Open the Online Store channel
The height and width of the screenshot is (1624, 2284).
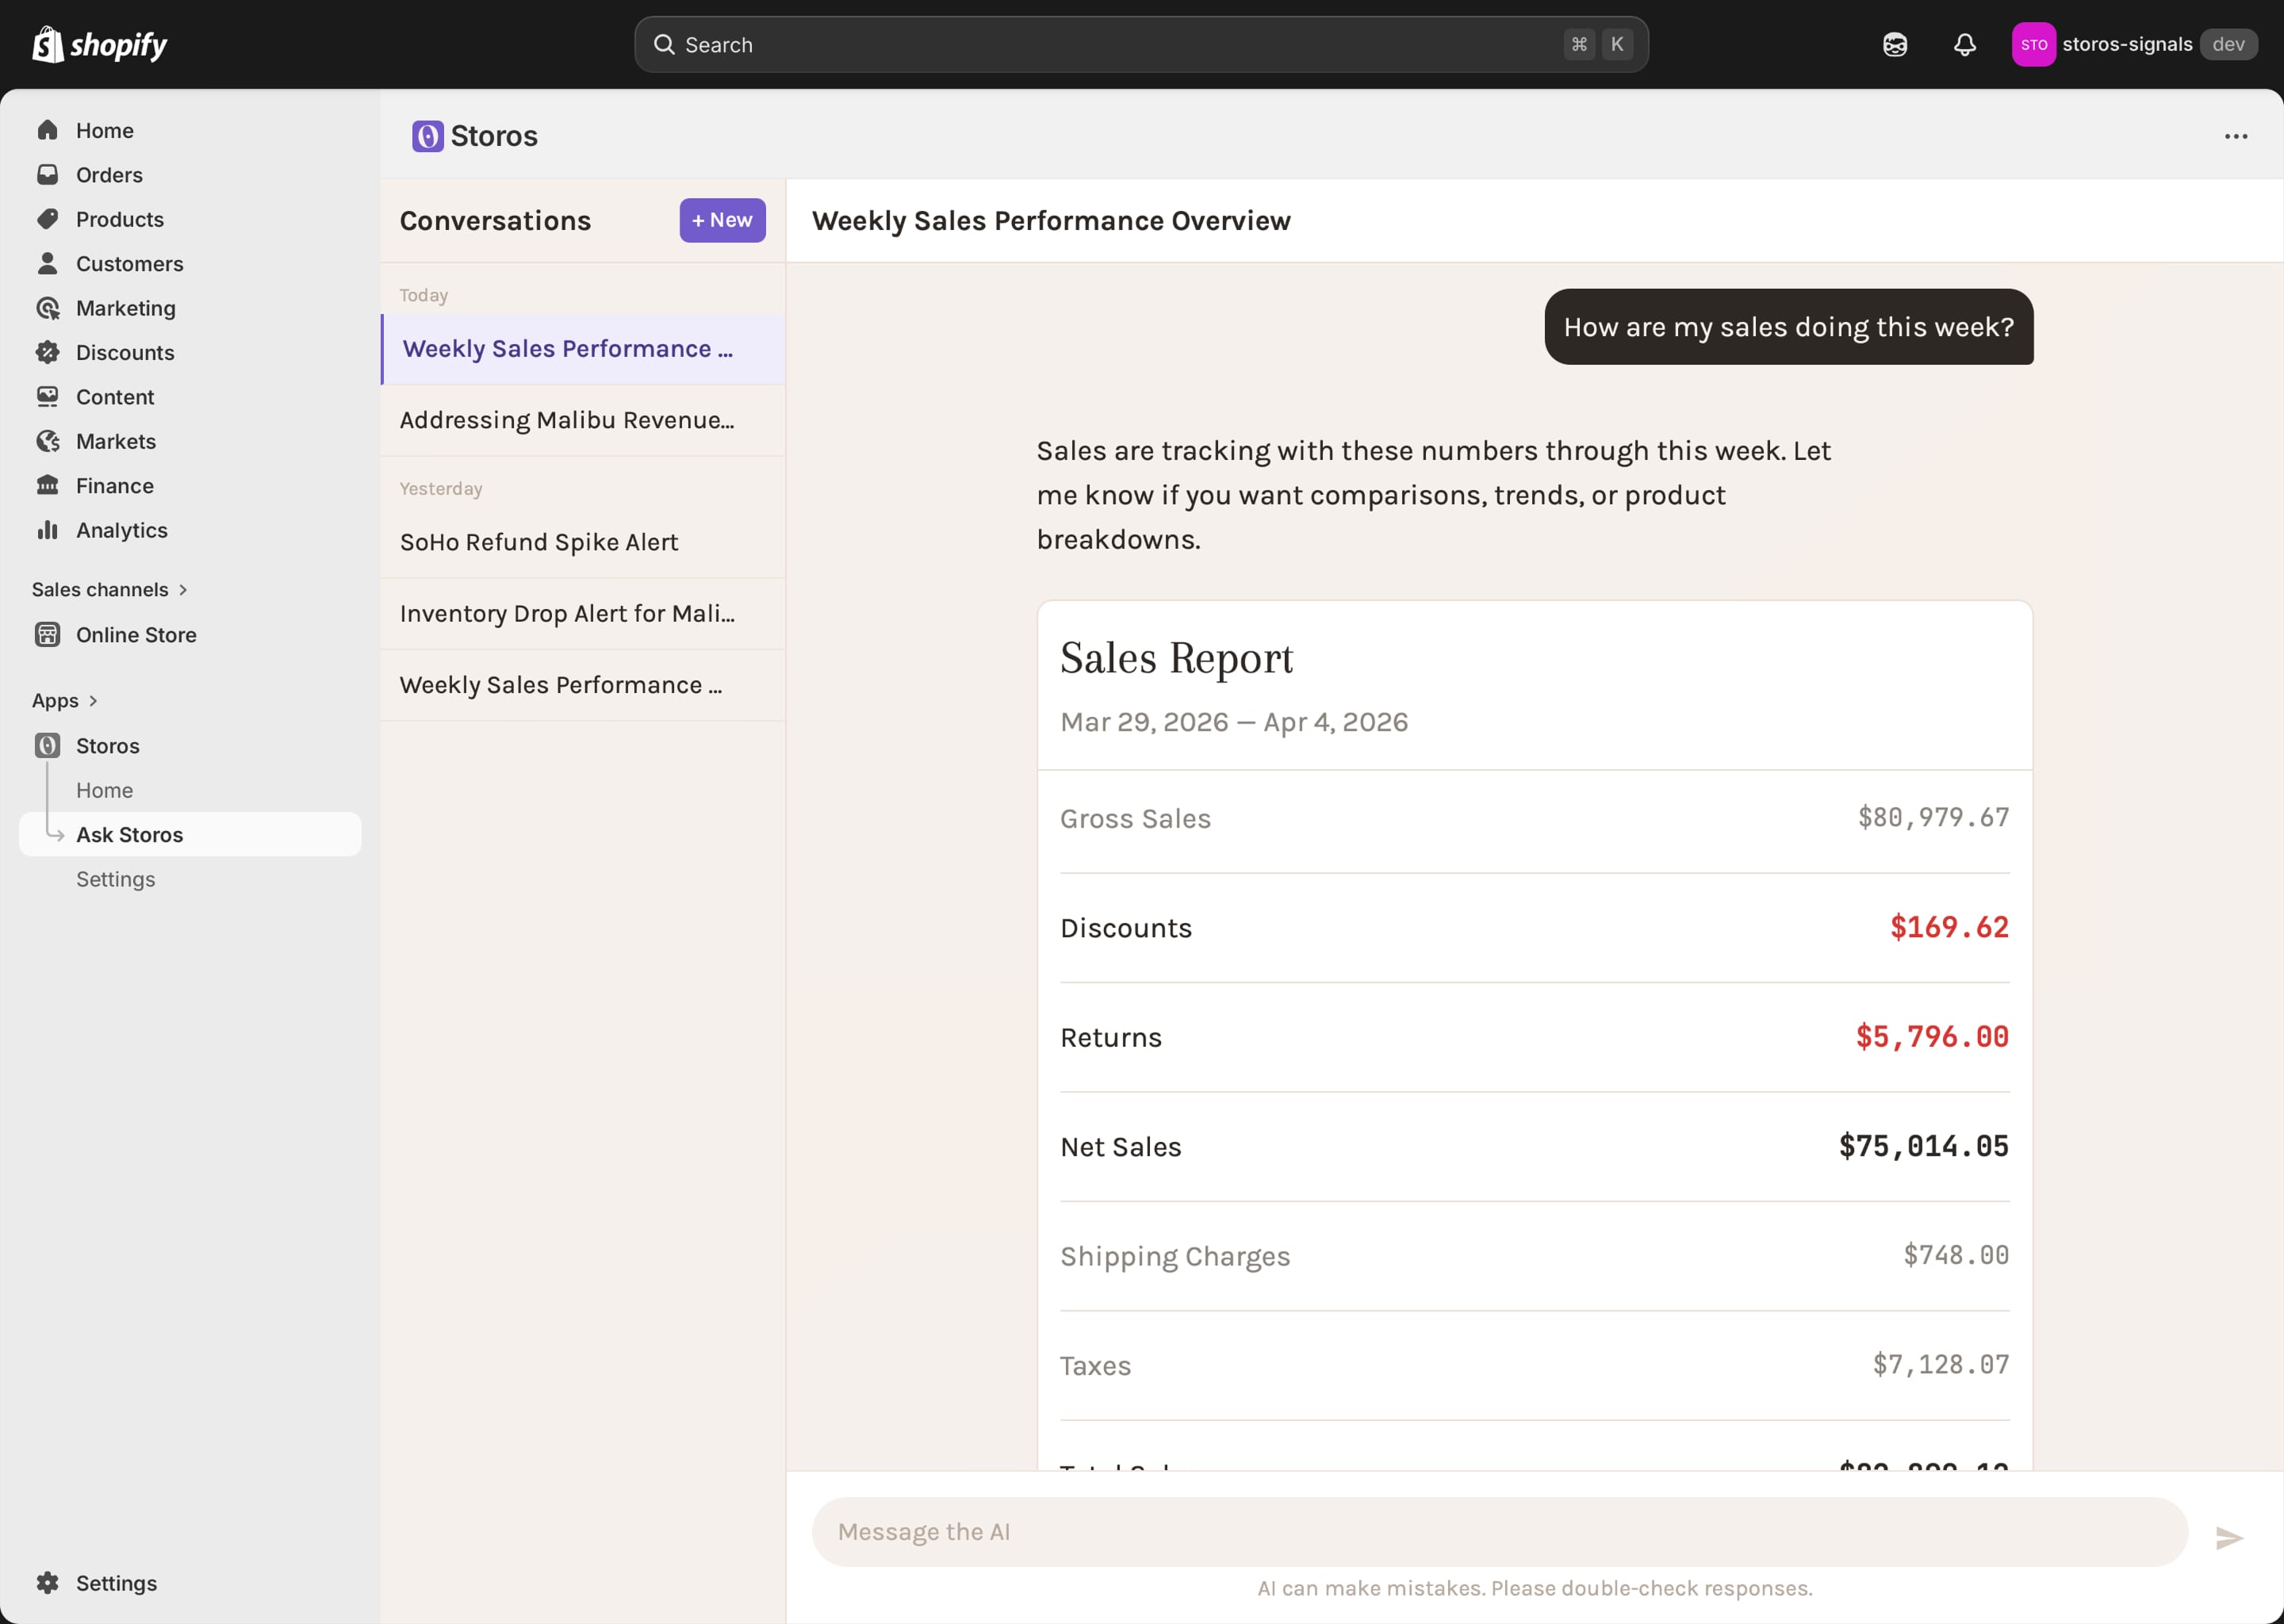[x=136, y=634]
